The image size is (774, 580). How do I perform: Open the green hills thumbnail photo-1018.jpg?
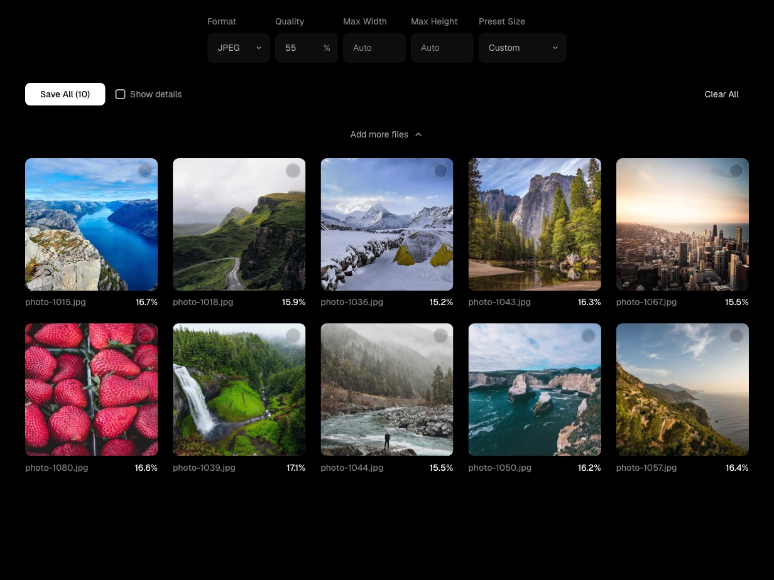coord(239,224)
